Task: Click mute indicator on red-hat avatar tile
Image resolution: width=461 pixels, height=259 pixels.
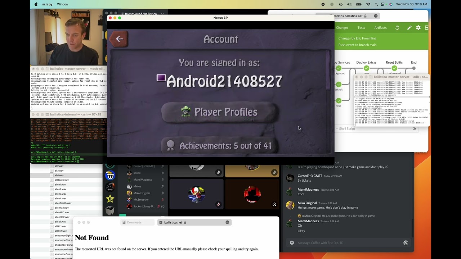Action: point(218,204)
